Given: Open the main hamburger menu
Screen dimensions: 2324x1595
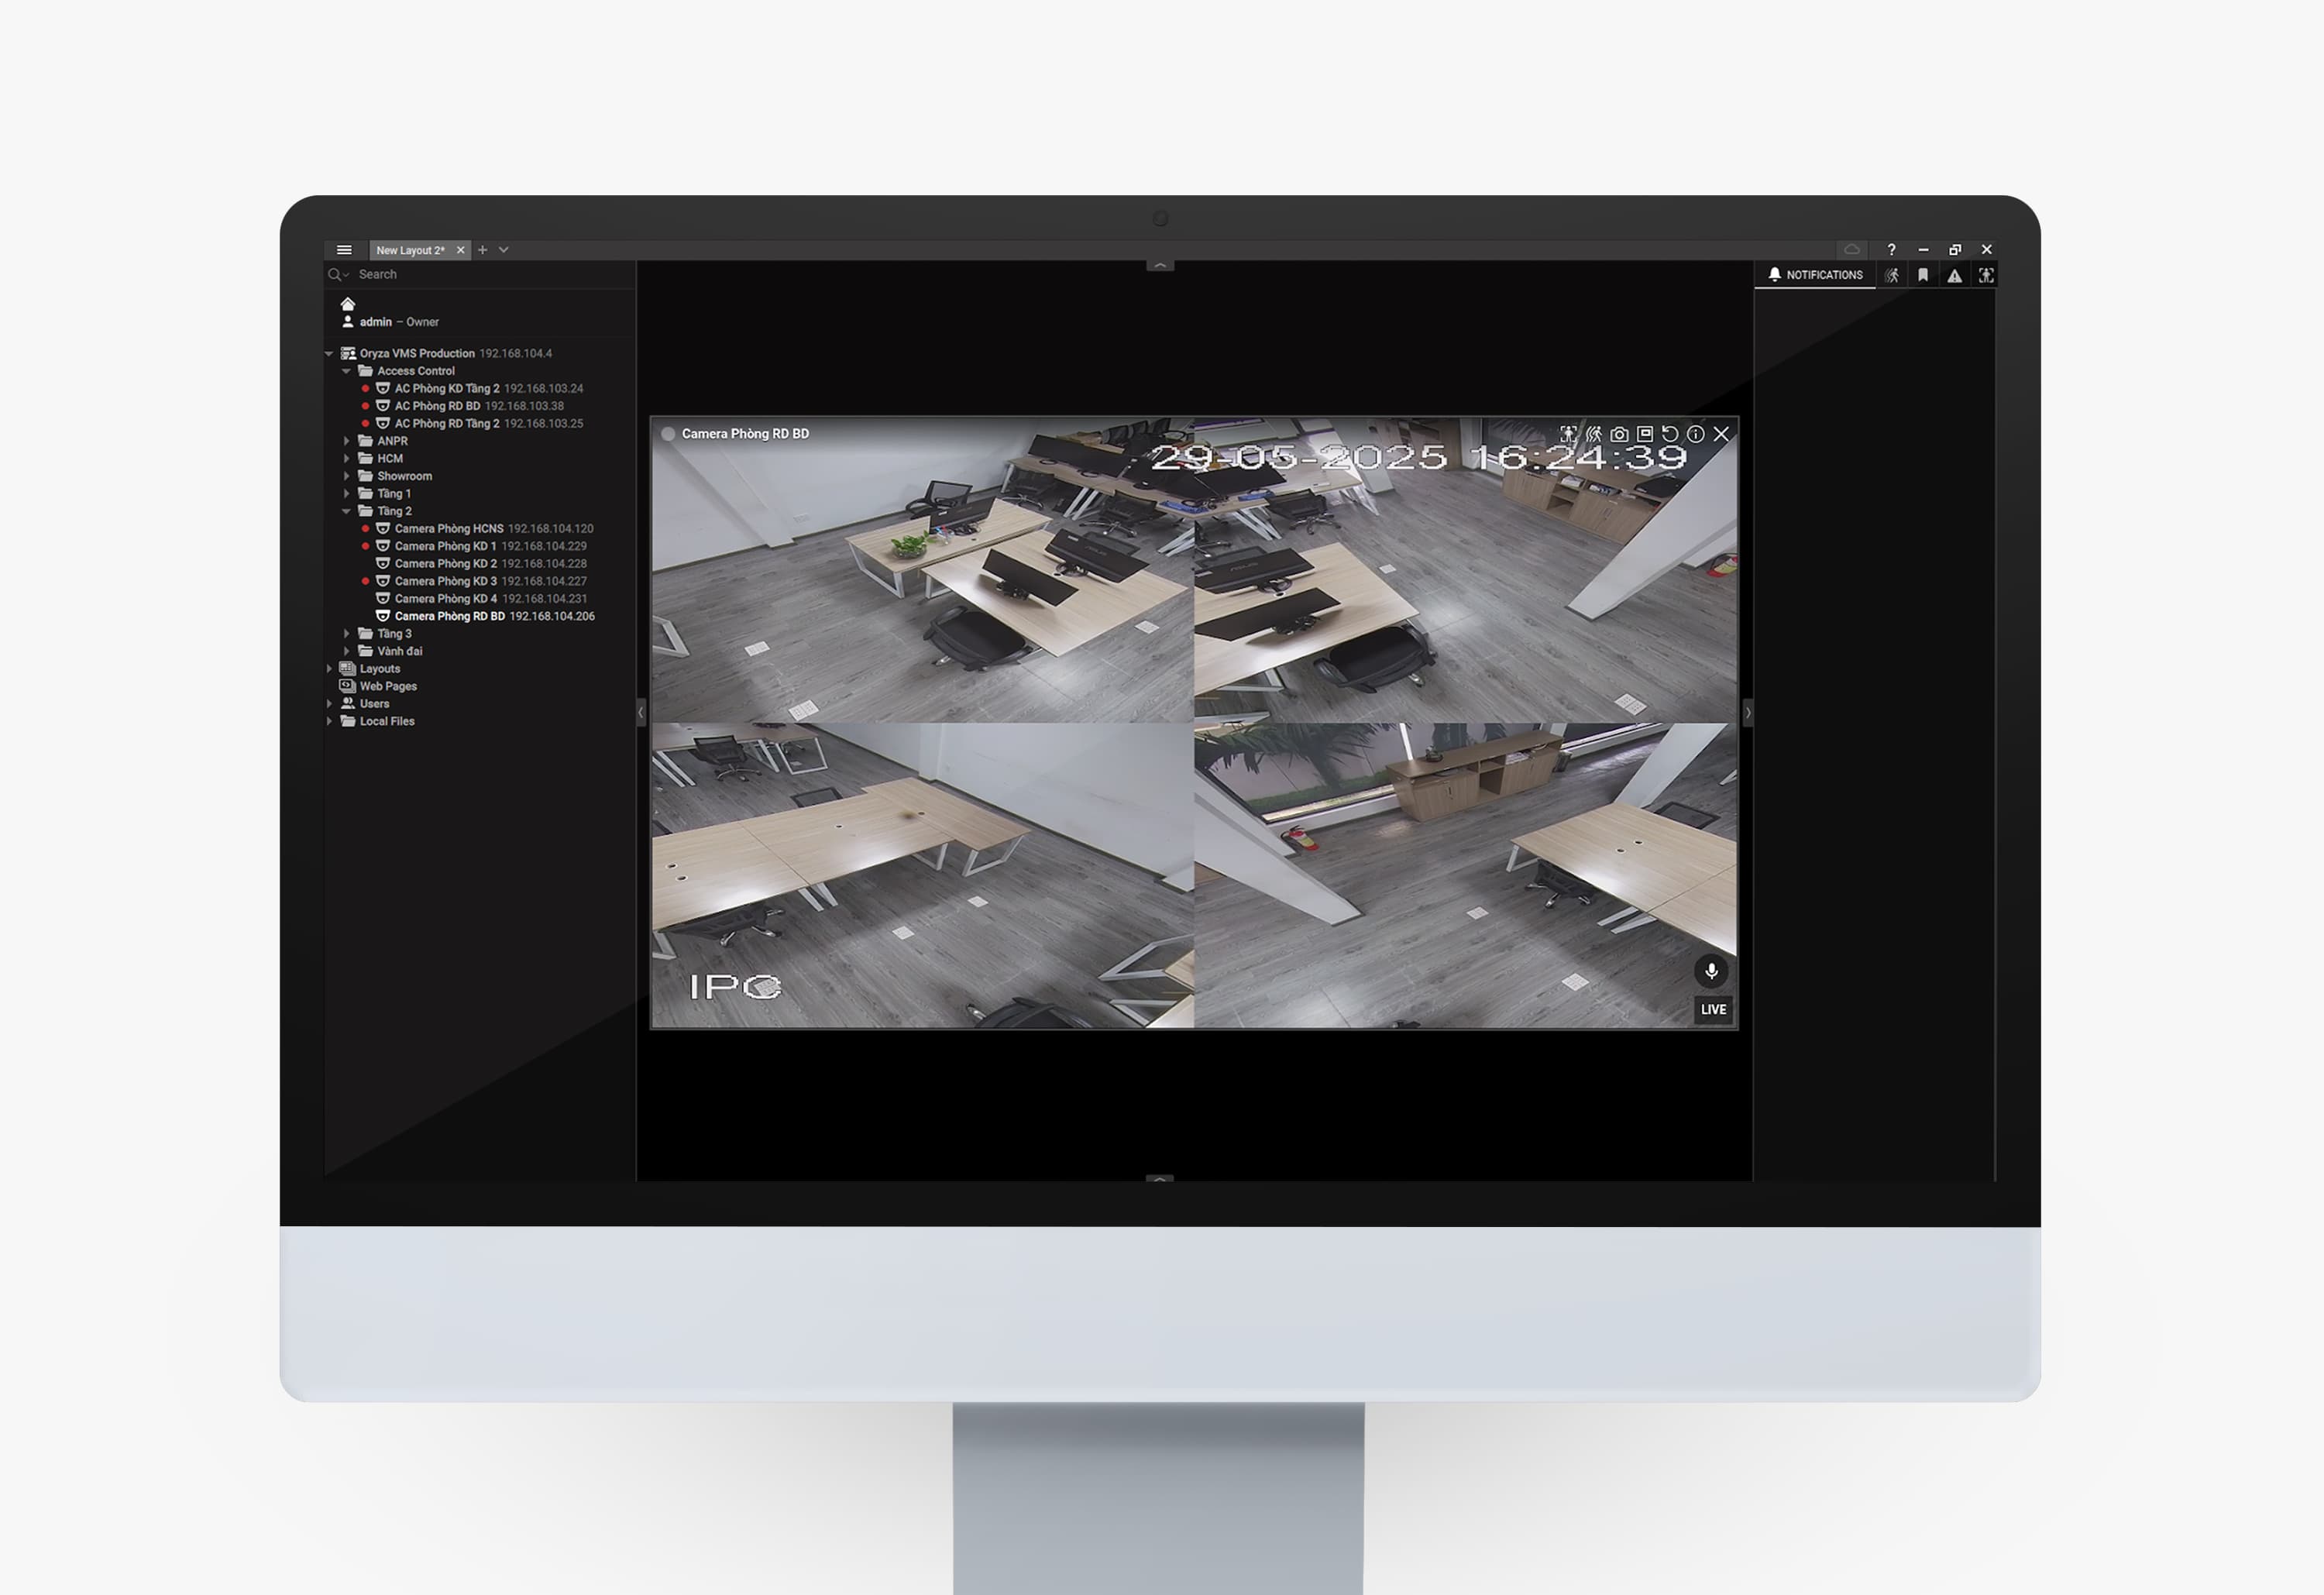Looking at the screenshot, I should [x=344, y=250].
